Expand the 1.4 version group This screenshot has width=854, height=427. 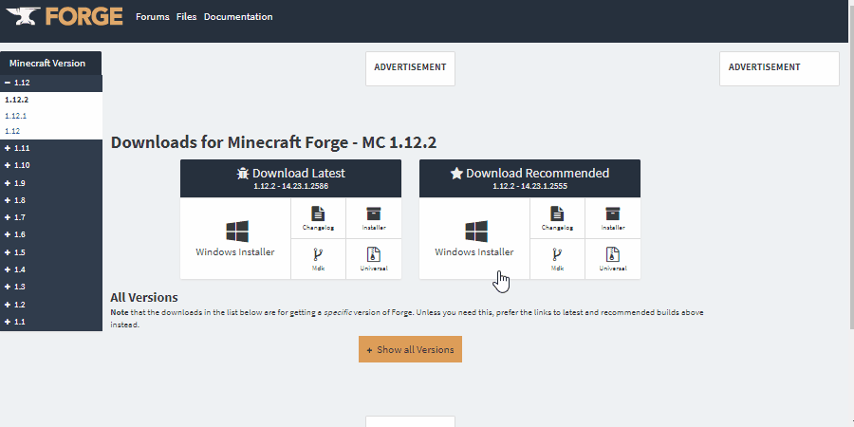pyautogui.click(x=51, y=269)
